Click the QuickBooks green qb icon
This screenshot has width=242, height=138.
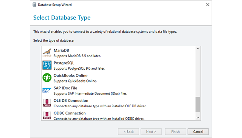tap(47, 78)
